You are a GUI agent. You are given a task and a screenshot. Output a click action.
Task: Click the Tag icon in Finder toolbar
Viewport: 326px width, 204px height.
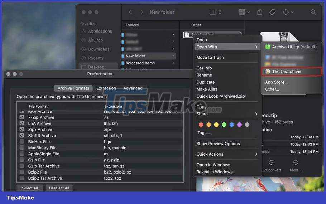[272, 12]
